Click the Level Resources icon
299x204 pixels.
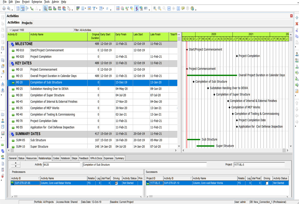click(x=127, y=8)
